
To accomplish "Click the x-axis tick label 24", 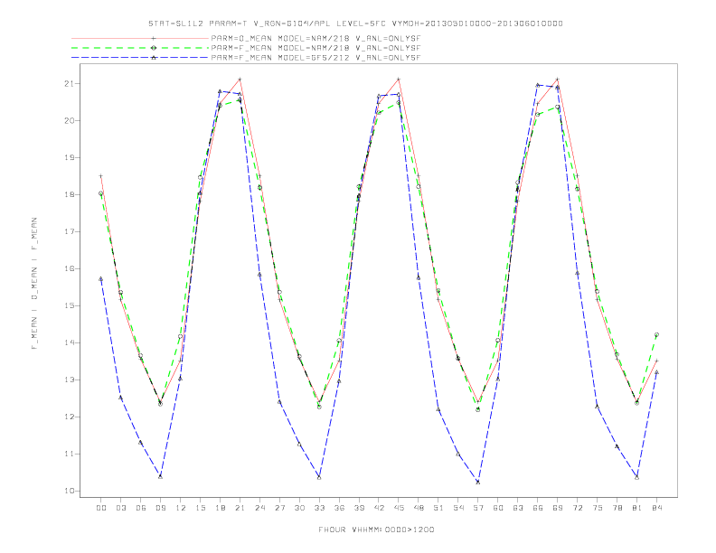I will [259, 508].
